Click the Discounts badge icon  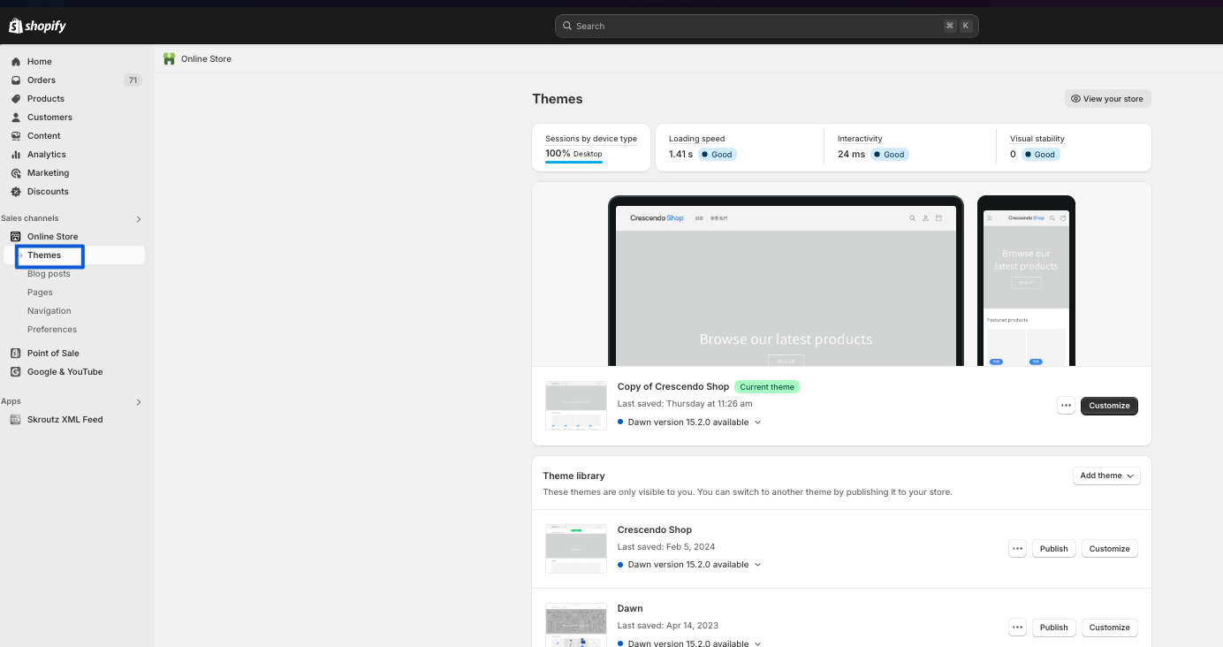[16, 192]
